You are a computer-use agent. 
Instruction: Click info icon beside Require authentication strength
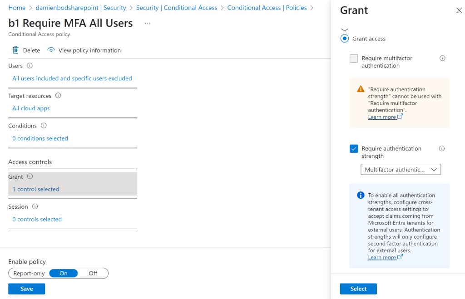pyautogui.click(x=442, y=149)
